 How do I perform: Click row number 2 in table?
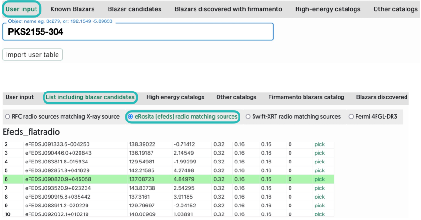[x=6, y=144]
